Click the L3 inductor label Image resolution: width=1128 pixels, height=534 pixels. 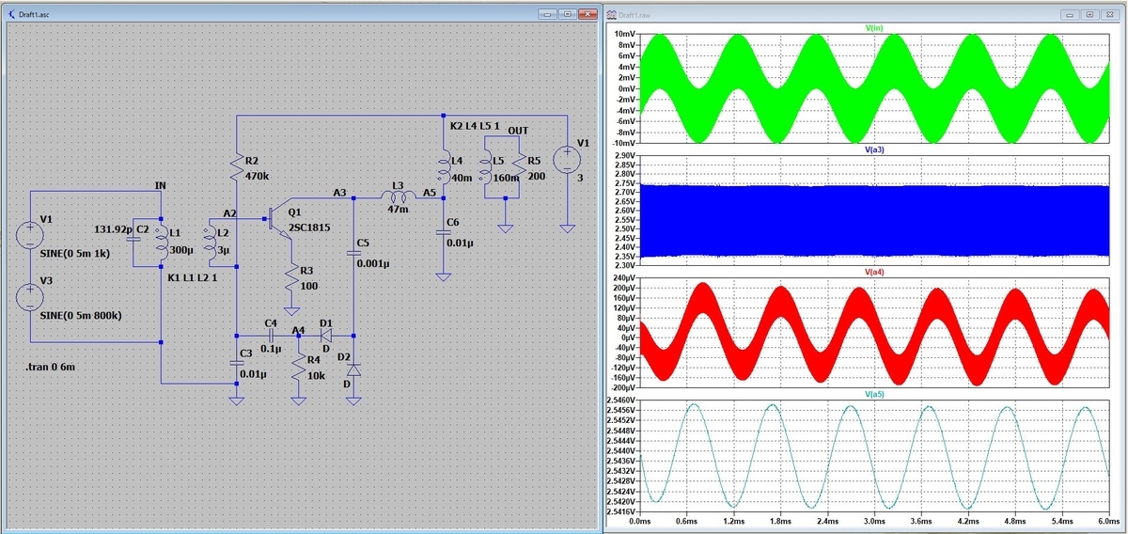tap(396, 185)
